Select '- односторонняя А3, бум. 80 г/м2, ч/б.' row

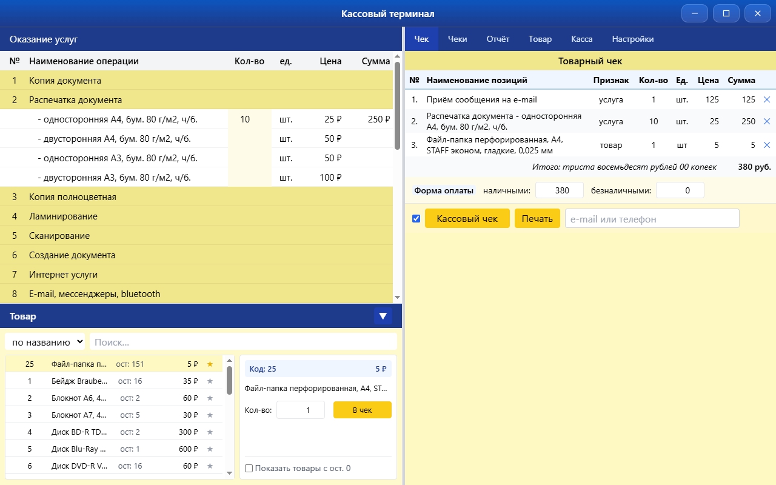point(196,158)
